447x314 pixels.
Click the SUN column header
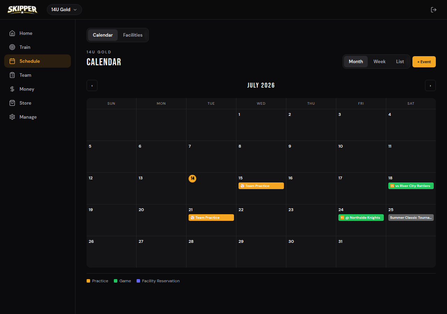coord(111,104)
